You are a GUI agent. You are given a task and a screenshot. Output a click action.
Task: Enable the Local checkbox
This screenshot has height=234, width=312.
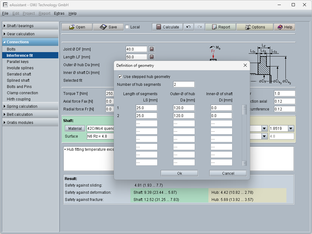[x=127, y=27]
